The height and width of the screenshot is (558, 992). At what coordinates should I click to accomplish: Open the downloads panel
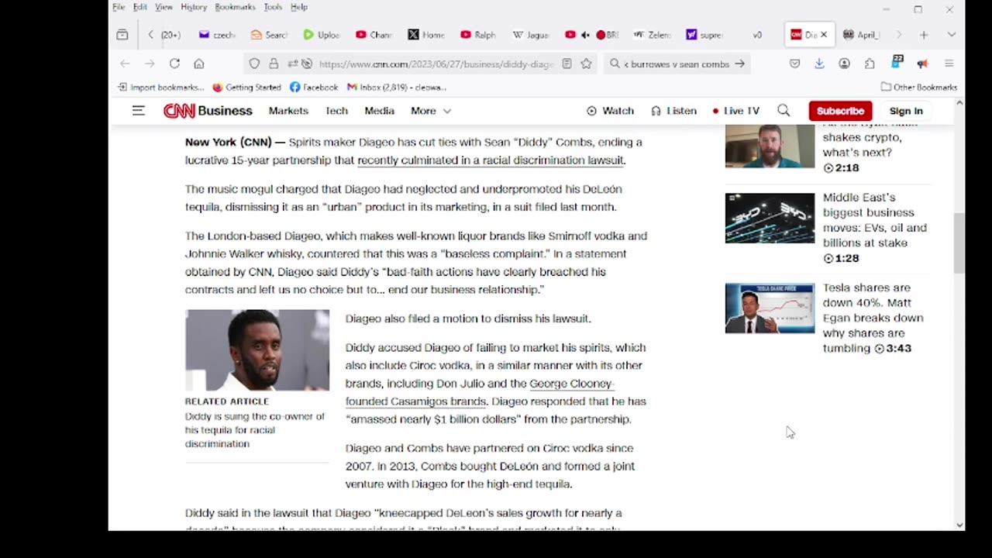pos(819,64)
